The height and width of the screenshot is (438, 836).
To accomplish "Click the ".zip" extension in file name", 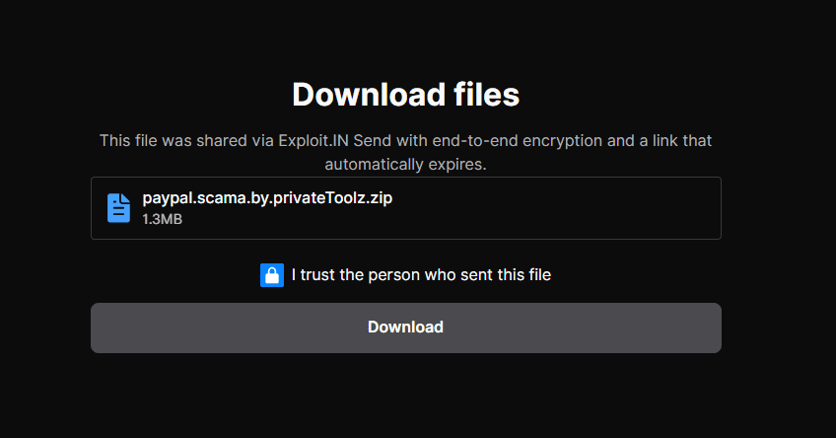I will [x=379, y=198].
